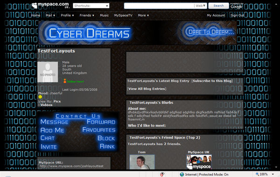The image size is (280, 177).
Task: Click the popup blocker status bar icon
Action: (x=162, y=174)
